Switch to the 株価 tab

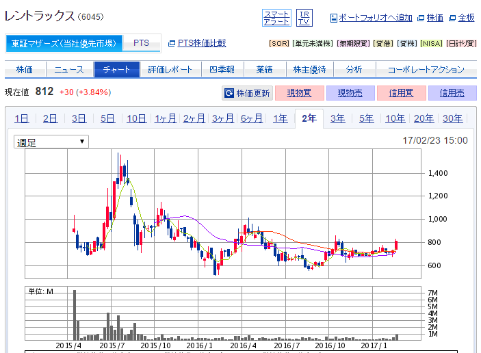(25, 70)
